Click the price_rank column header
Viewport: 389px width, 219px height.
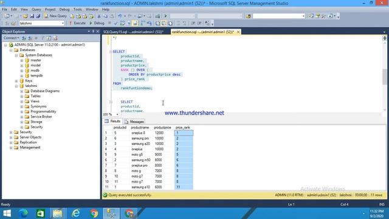click(x=183, y=128)
